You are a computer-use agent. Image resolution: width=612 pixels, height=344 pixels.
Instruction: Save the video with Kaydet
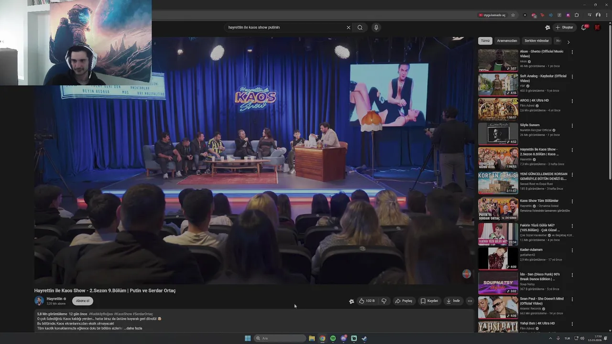point(429,301)
